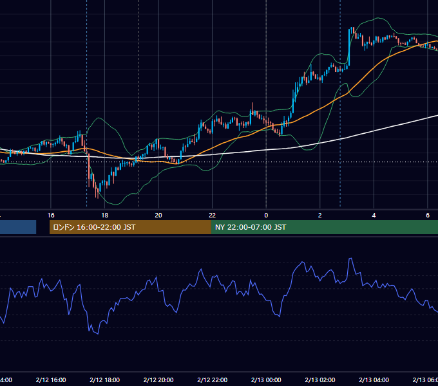Screen dimensions: 438x386
Task: Click hour label 16 on upper axis
Action: point(51,216)
